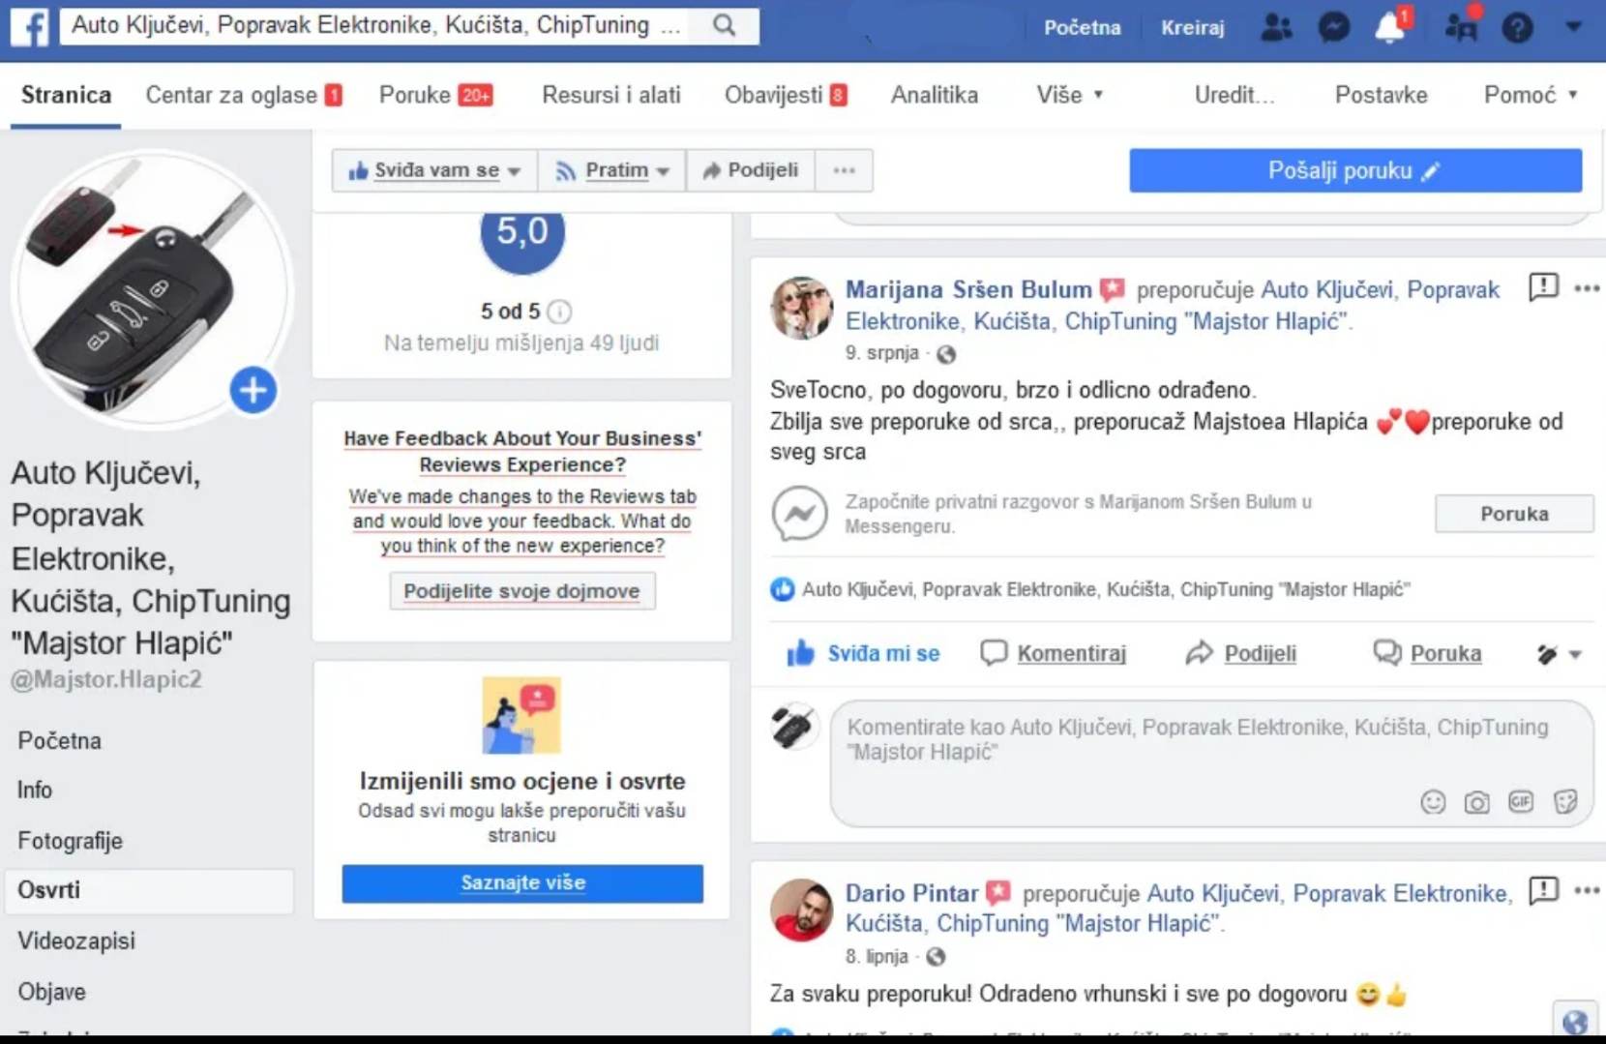Image resolution: width=1606 pixels, height=1044 pixels.
Task: Add a GIF to the comment
Action: pyautogui.click(x=1521, y=802)
